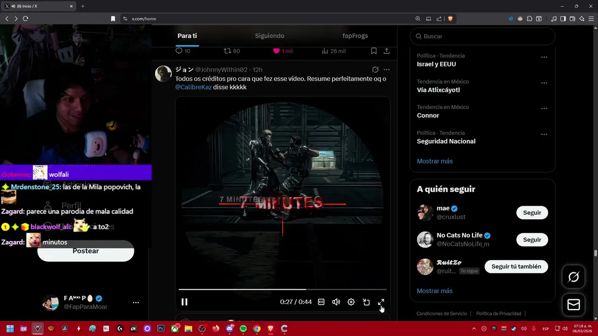Repost the tweet with 80 reposts

click(232, 51)
